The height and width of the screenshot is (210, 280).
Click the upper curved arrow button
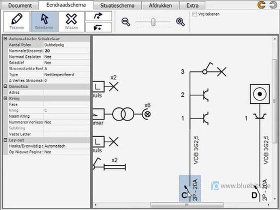[98, 16]
